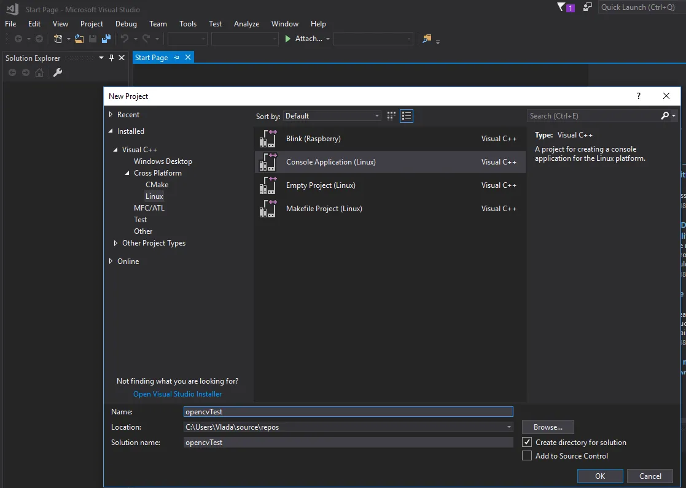Viewport: 686px width, 488px height.
Task: Pin the Solution Explorer panel
Action: [111, 58]
